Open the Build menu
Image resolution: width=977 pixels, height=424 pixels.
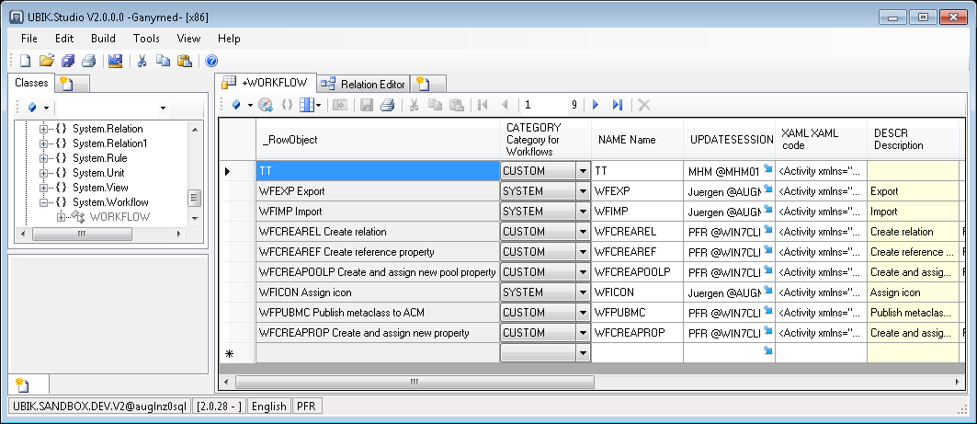click(x=103, y=39)
